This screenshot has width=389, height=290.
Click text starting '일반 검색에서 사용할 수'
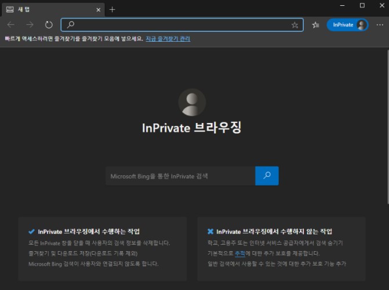277,264
